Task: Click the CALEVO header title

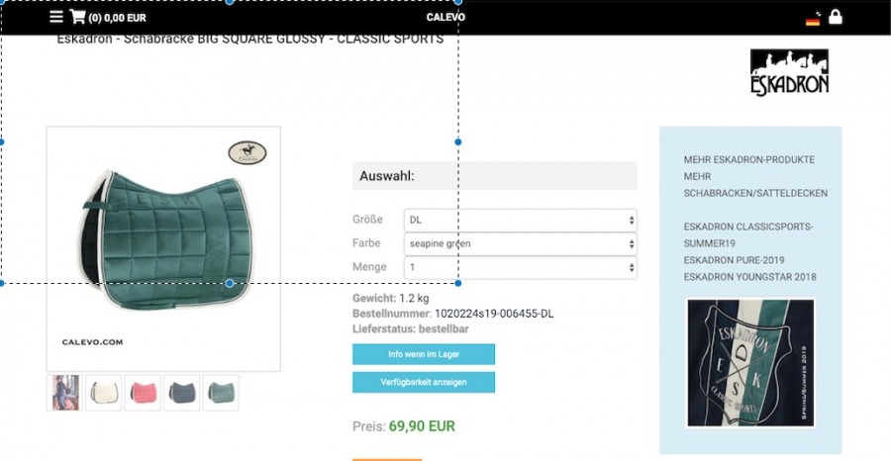Action: [x=445, y=17]
